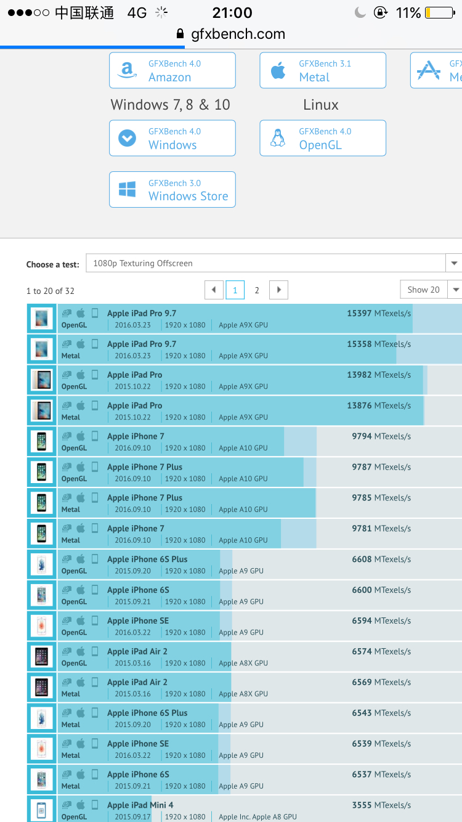The width and height of the screenshot is (462, 822).
Task: Open GFXBench 3.0 Windows Store button
Action: pyautogui.click(x=172, y=189)
